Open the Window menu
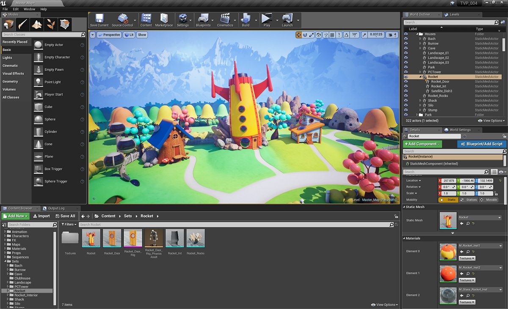 [x=29, y=9]
